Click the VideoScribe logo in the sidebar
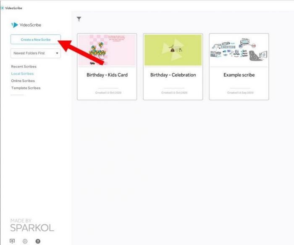Image resolution: width=294 pixels, height=245 pixels. coord(26,25)
